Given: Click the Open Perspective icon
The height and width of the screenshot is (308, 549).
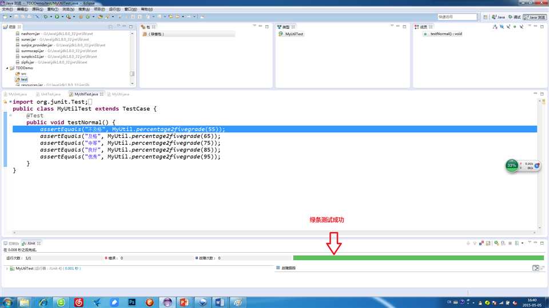Looking at the screenshot, I should [x=486, y=17].
